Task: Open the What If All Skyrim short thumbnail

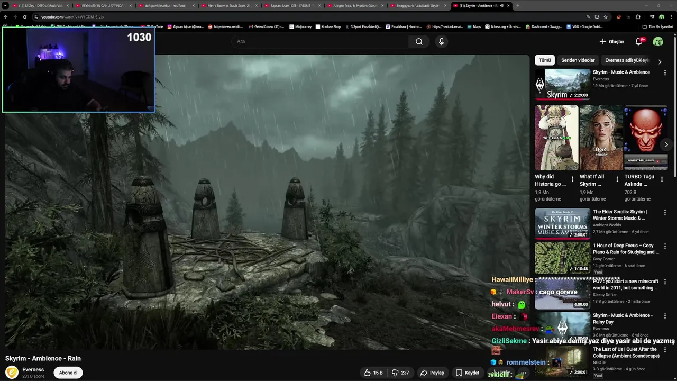Action: click(601, 138)
